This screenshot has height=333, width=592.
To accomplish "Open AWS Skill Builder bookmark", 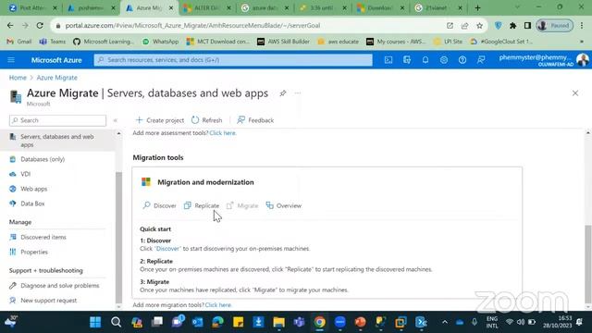I will [x=283, y=42].
